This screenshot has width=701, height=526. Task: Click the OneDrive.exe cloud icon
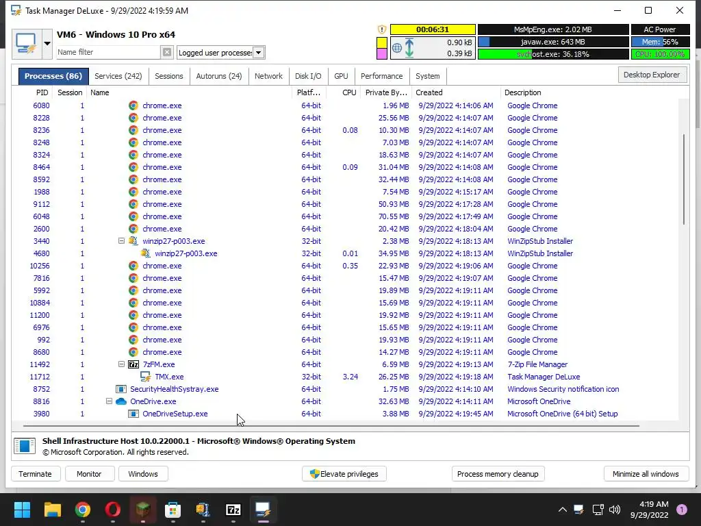tap(120, 401)
